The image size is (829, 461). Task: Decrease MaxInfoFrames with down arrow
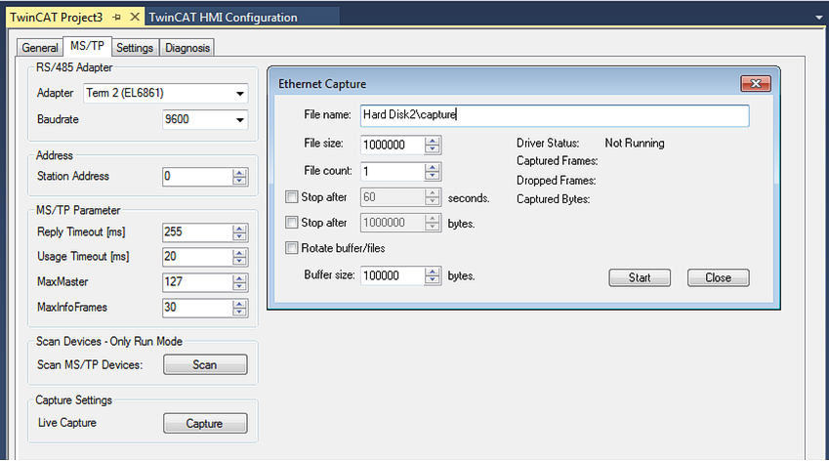(240, 312)
